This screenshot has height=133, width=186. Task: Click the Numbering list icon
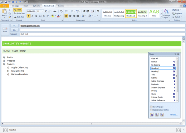(72, 11)
